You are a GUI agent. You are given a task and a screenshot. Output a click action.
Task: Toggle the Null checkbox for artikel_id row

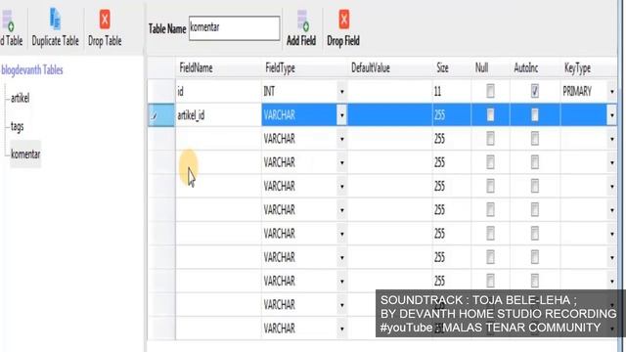tap(490, 115)
